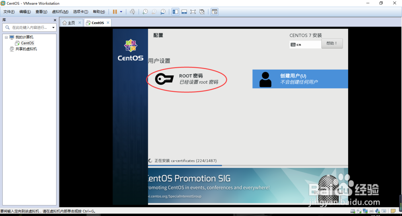Click the cn keyboard layout indicator
This screenshot has height=216, width=402.
[305, 44]
